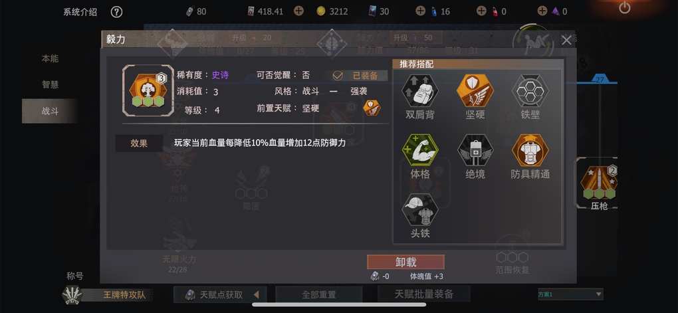
Task: Switch to the 智慧 tab
Action: 50,85
